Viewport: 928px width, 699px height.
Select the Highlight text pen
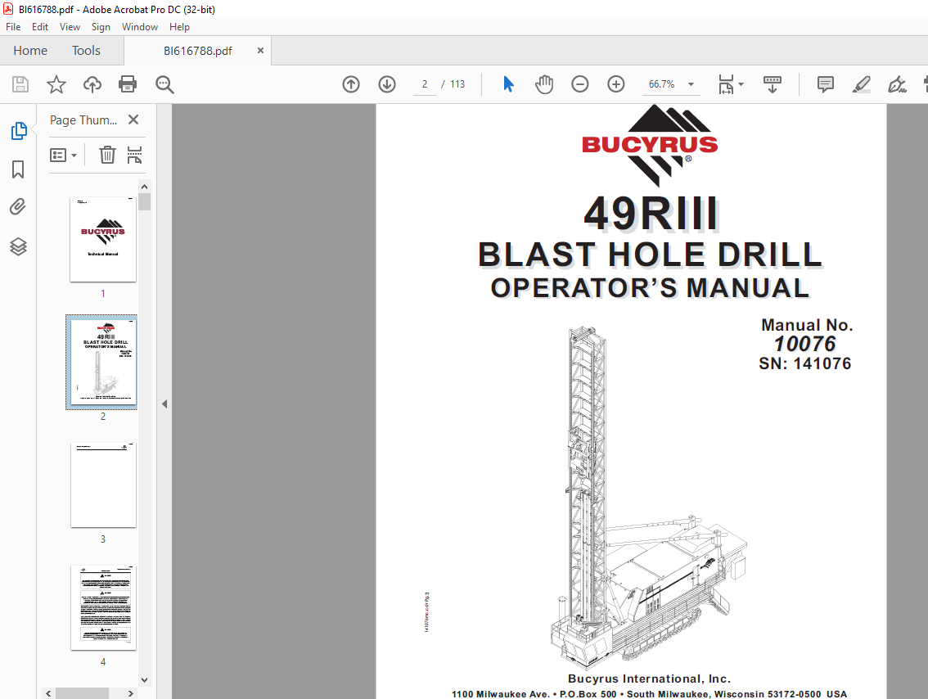click(862, 84)
